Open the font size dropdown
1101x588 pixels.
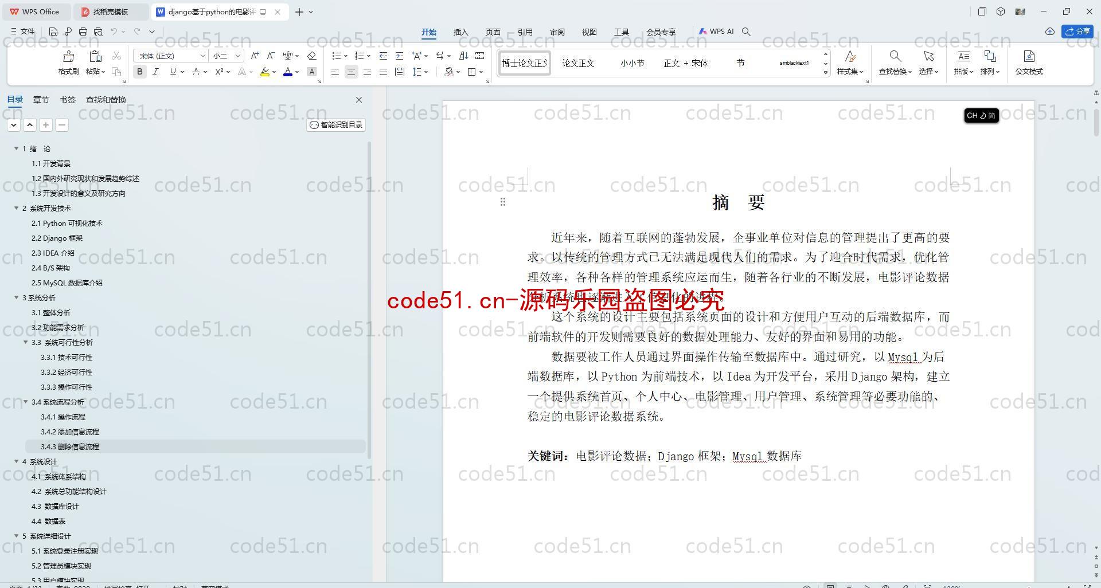tap(237, 56)
